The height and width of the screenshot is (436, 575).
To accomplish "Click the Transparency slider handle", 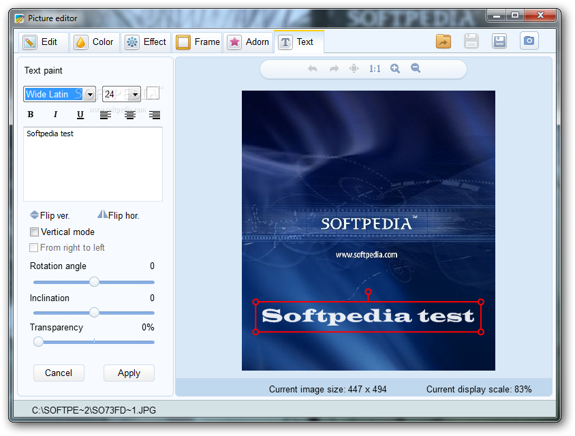I will (x=38, y=342).
